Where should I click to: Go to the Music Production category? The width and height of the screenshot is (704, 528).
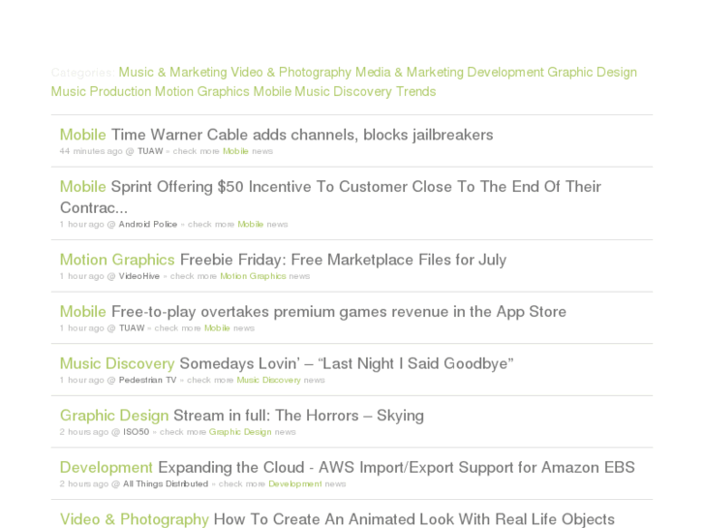point(101,92)
